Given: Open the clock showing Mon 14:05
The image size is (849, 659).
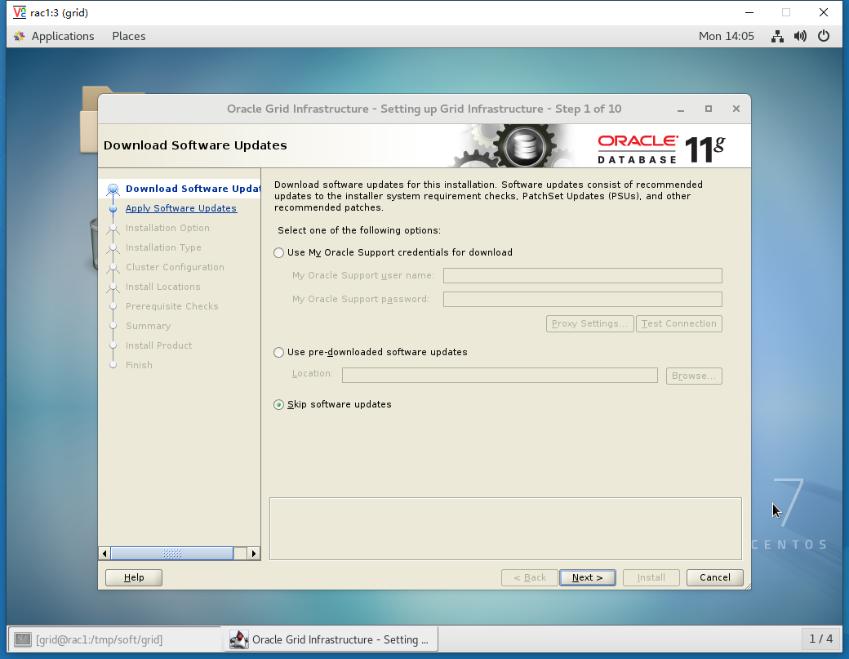Looking at the screenshot, I should click(x=726, y=36).
